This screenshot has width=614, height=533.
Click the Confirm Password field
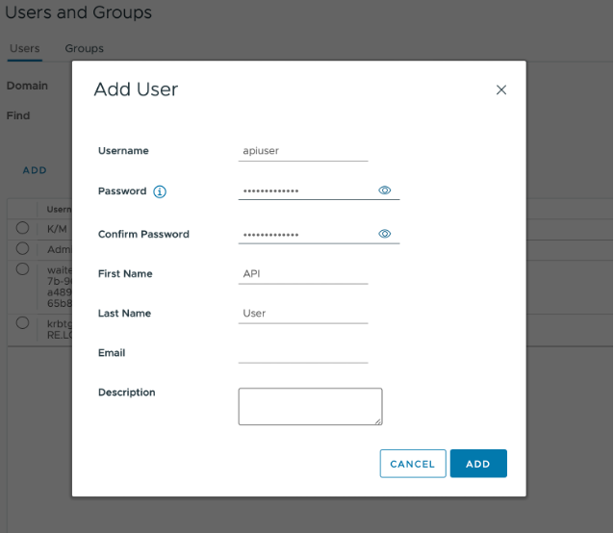(306, 234)
